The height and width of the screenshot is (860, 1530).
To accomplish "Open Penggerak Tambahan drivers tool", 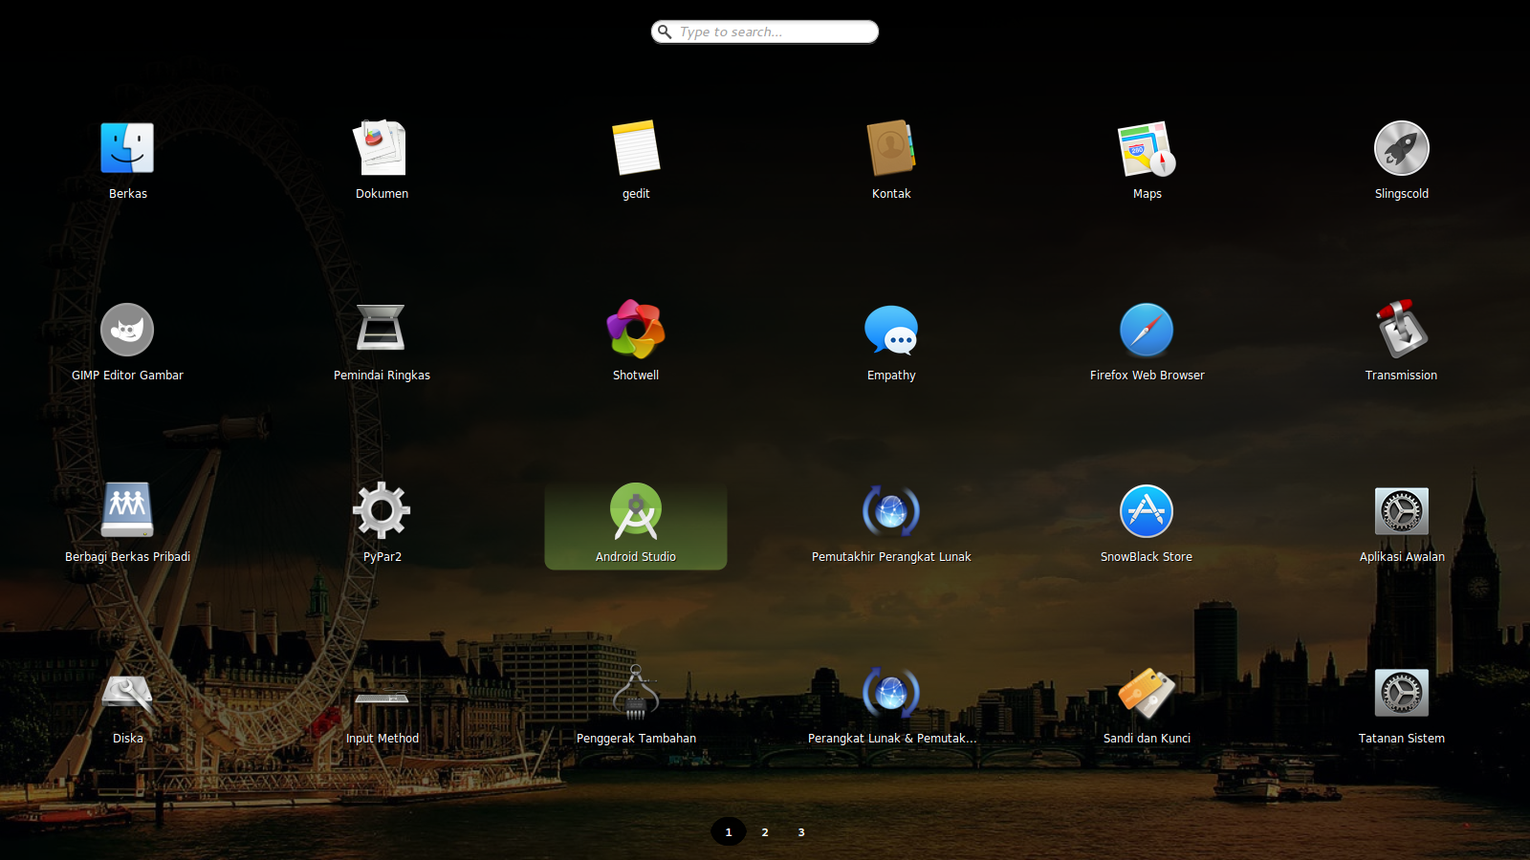I will tap(636, 692).
